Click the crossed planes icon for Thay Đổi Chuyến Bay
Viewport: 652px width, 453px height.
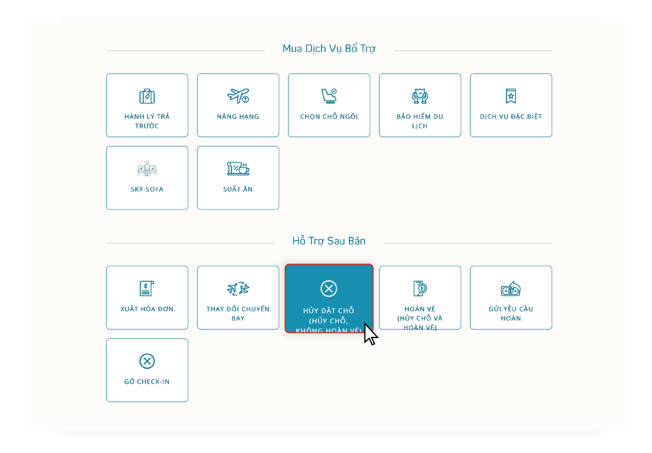pyautogui.click(x=238, y=287)
